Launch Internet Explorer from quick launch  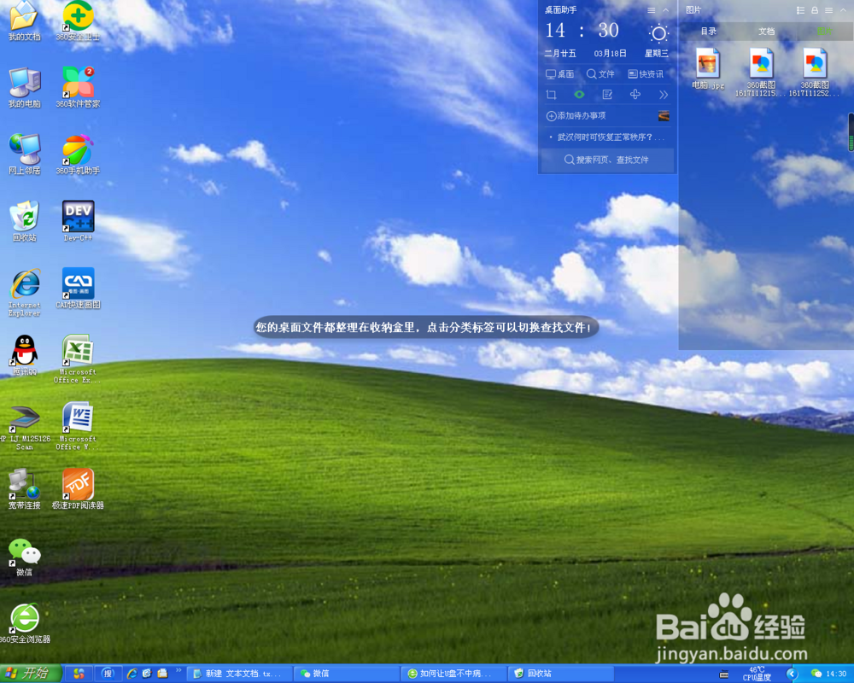click(x=132, y=674)
